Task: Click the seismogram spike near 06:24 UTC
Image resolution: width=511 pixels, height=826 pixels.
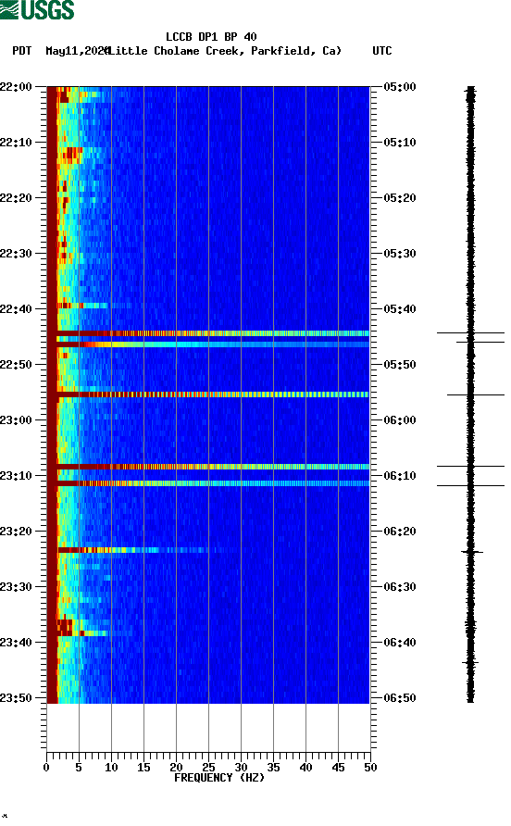Action: pyautogui.click(x=472, y=552)
